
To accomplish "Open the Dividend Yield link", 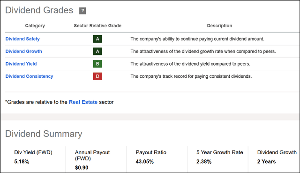I will coord(21,64).
